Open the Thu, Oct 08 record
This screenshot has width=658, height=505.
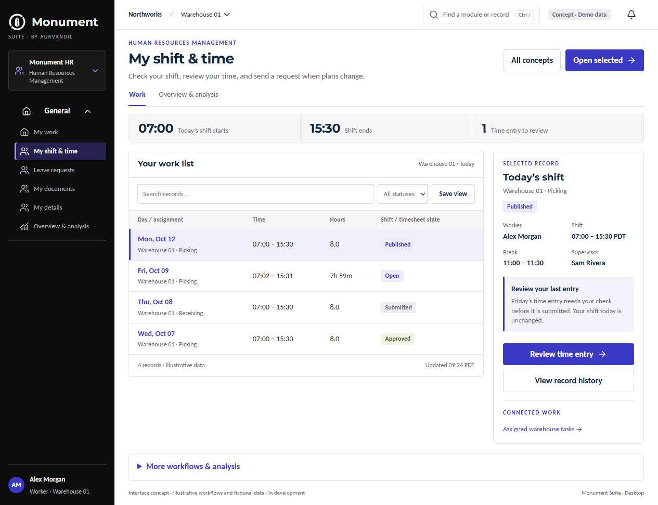pyautogui.click(x=155, y=302)
